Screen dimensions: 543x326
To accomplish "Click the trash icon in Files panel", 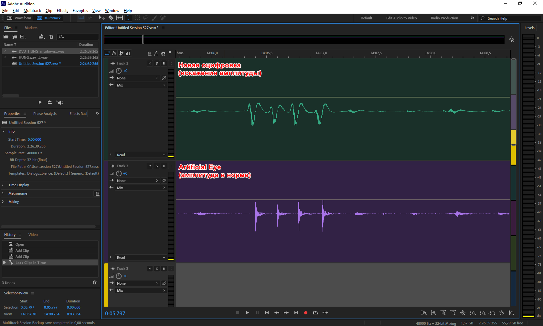I will tap(51, 37).
